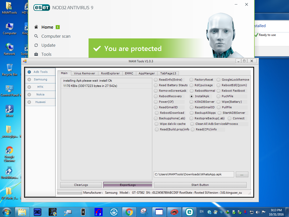The width and height of the screenshot is (289, 217).
Task: Click the ClearLogs button
Action: 81,185
